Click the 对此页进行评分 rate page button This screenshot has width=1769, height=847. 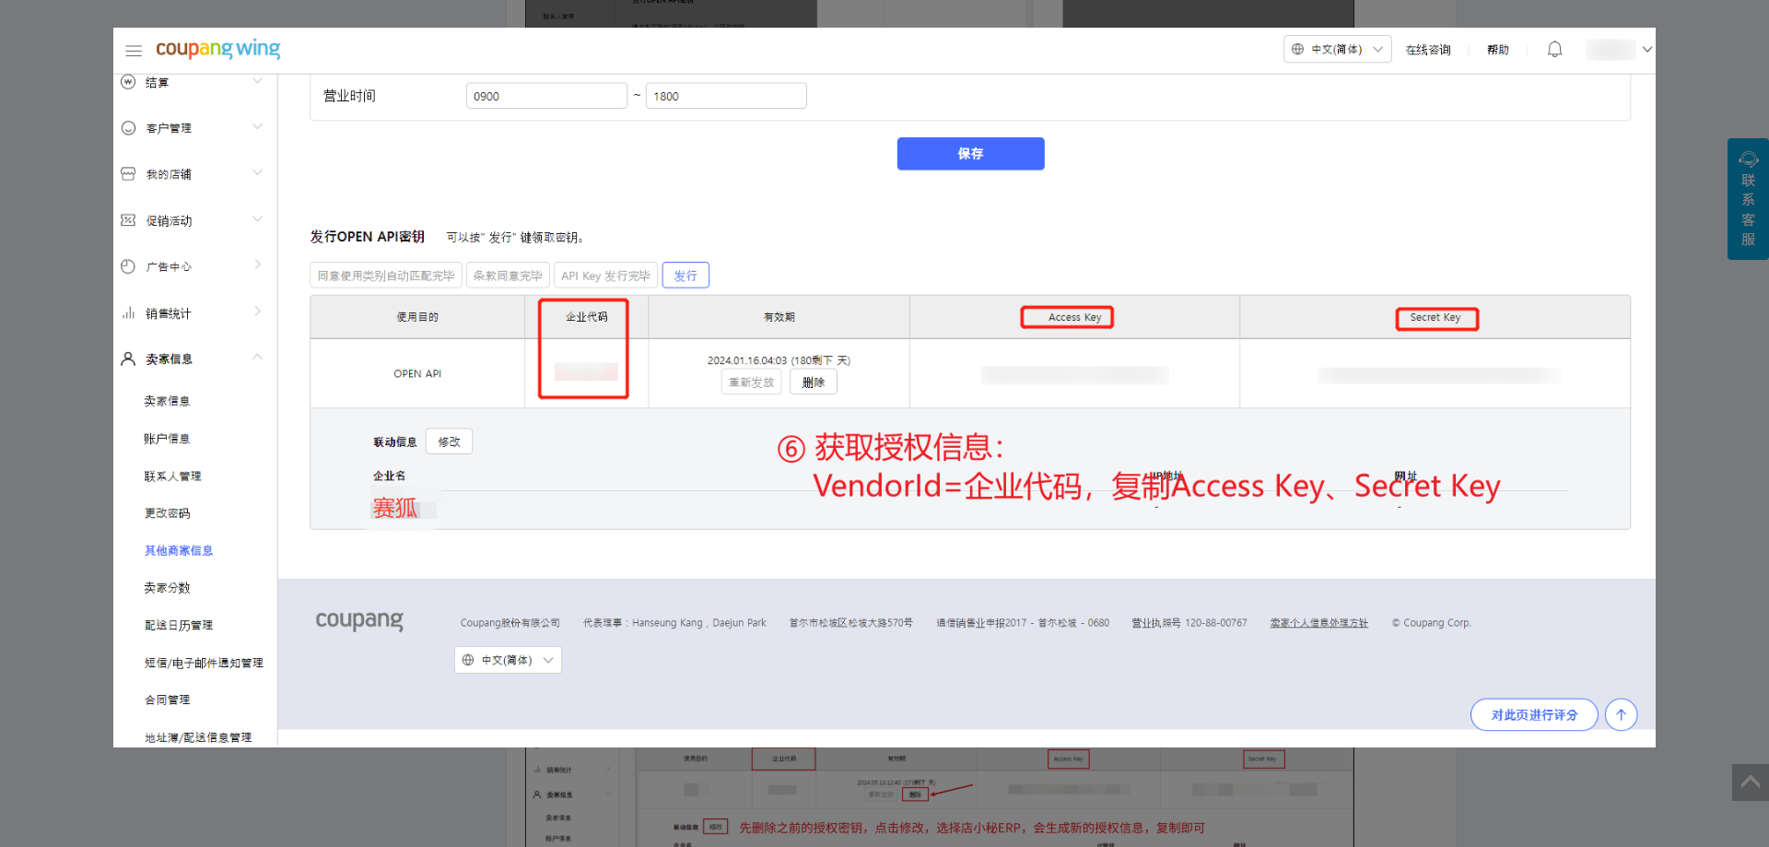tap(1534, 714)
